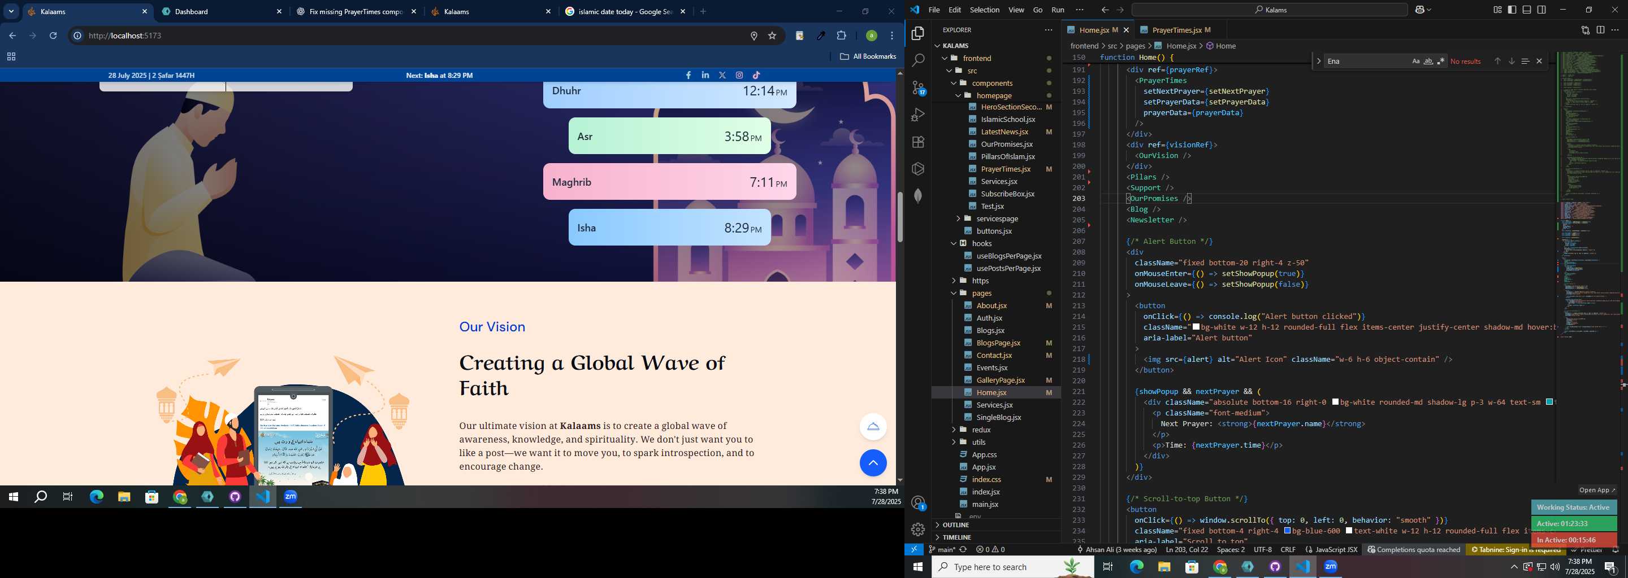Click the Facebook icon on the web page
Viewport: 1628px width, 578px height.
[689, 75]
